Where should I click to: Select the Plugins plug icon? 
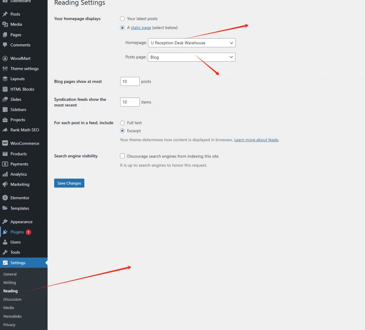(x=5, y=232)
